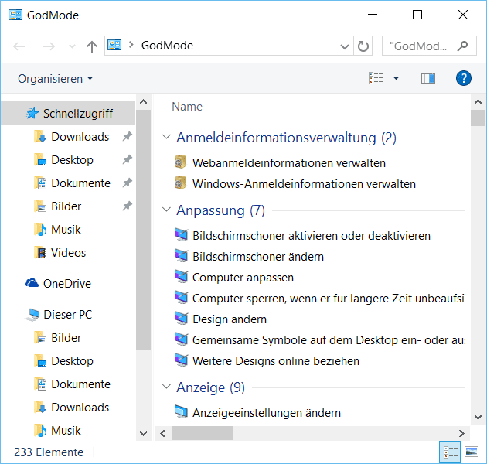Open the Musik folder under Schnellzugriff
Screen dimensions: 487x464
coord(66,230)
